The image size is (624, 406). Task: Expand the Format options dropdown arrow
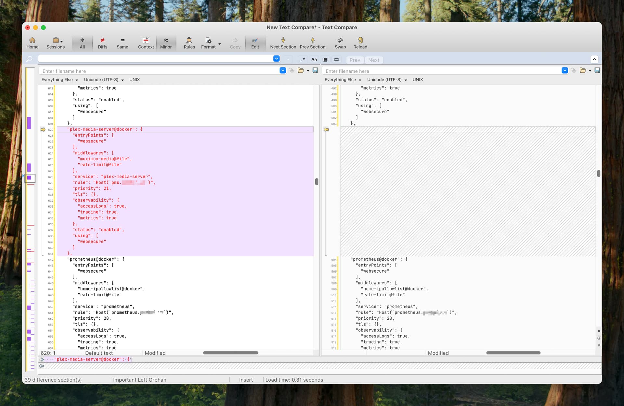click(x=220, y=44)
